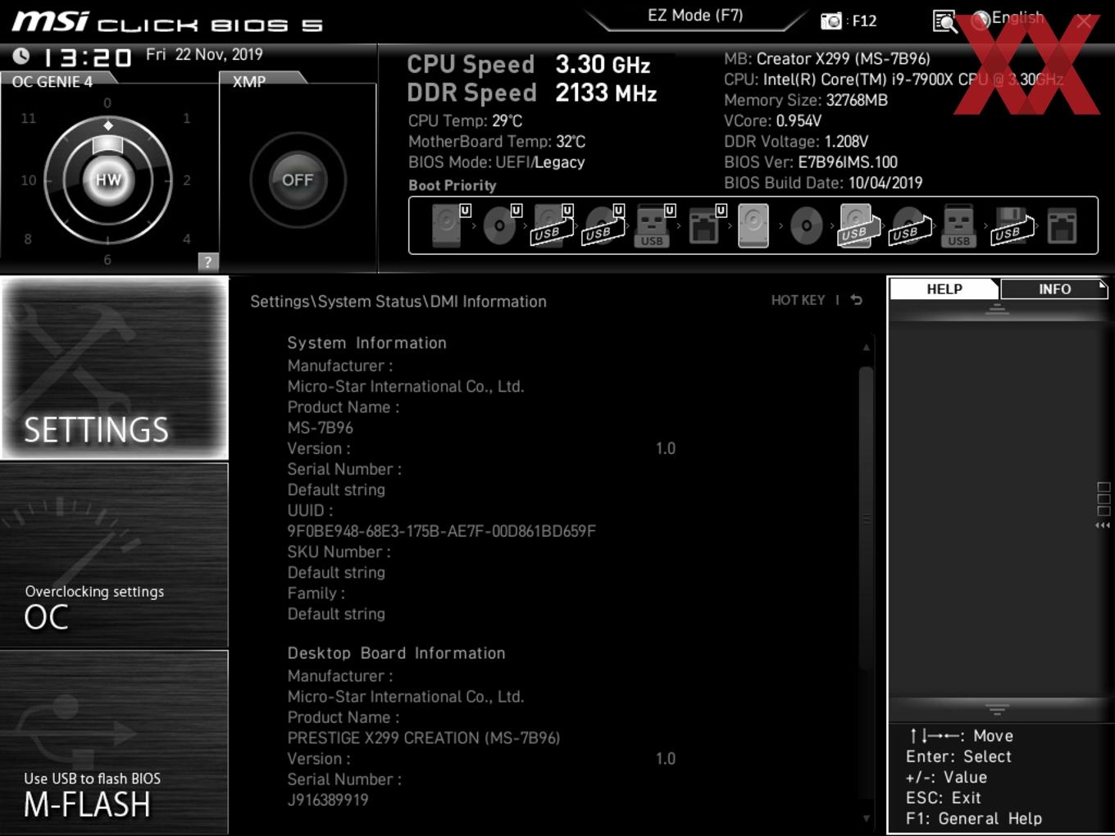
Task: Click the DMI Information scrollbar thumb
Action: [x=866, y=518]
